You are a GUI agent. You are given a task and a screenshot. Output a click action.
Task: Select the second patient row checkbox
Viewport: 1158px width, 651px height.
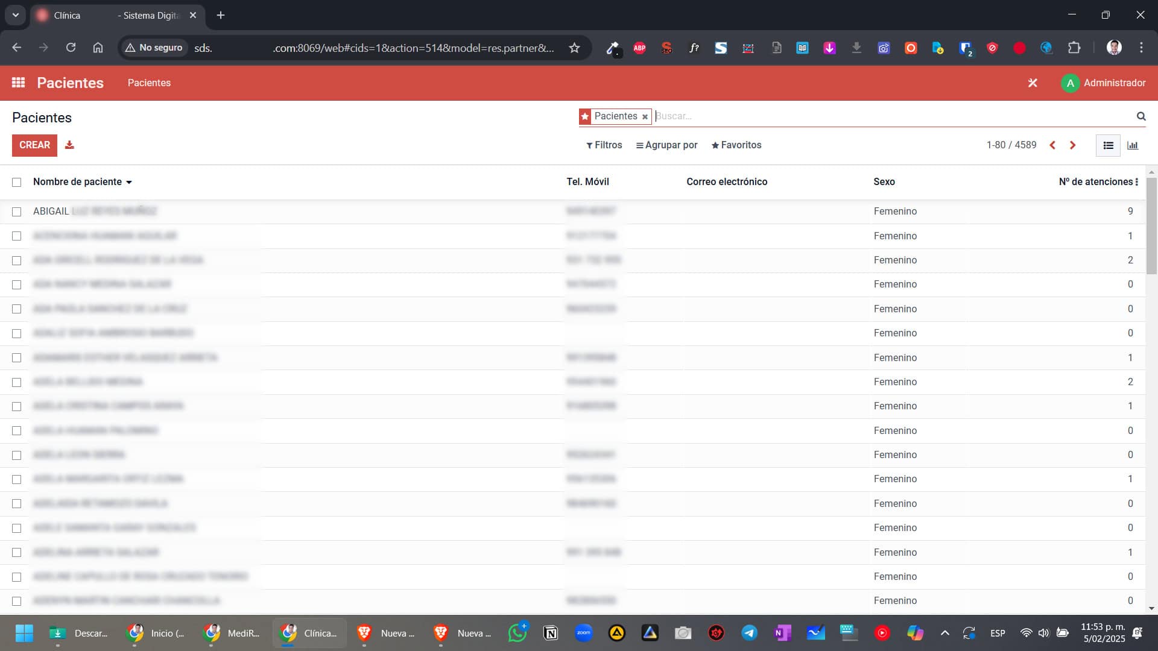[x=16, y=236]
